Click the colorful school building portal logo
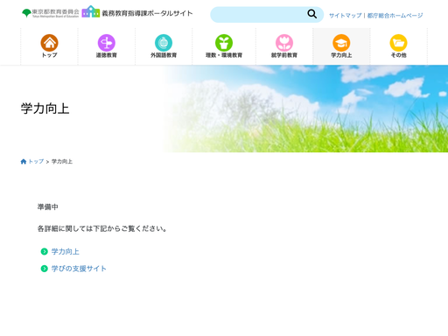The height and width of the screenshot is (336, 448). pos(91,11)
